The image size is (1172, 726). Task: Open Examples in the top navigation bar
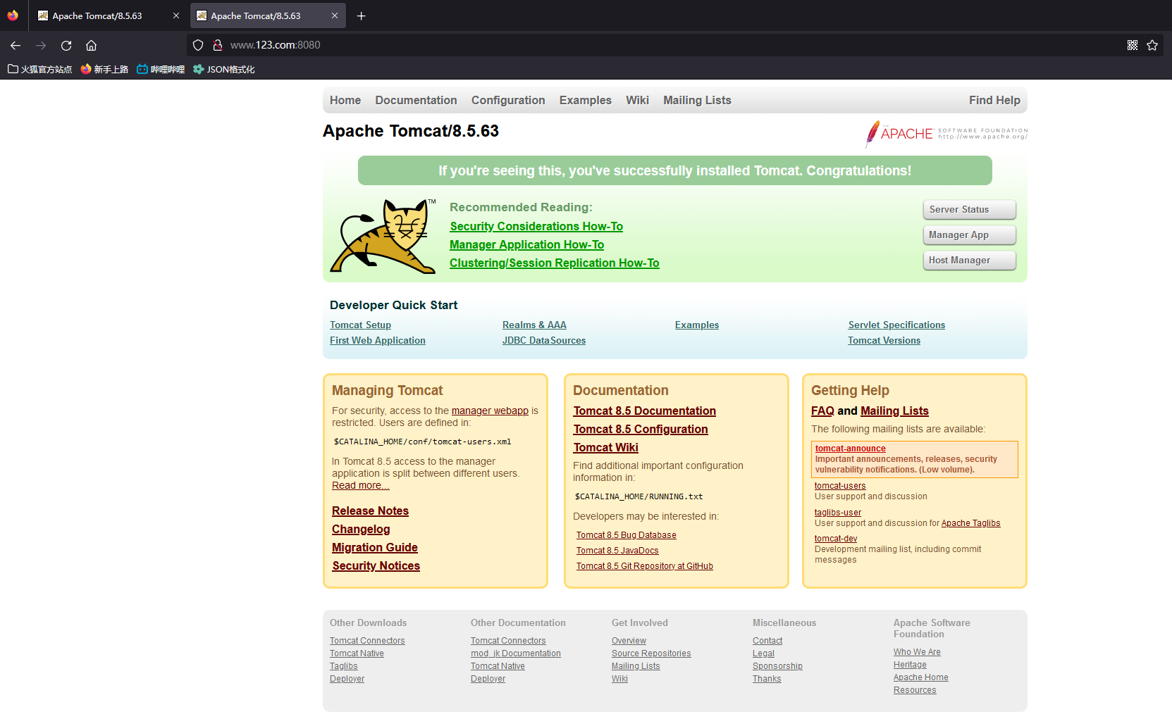[x=586, y=100]
